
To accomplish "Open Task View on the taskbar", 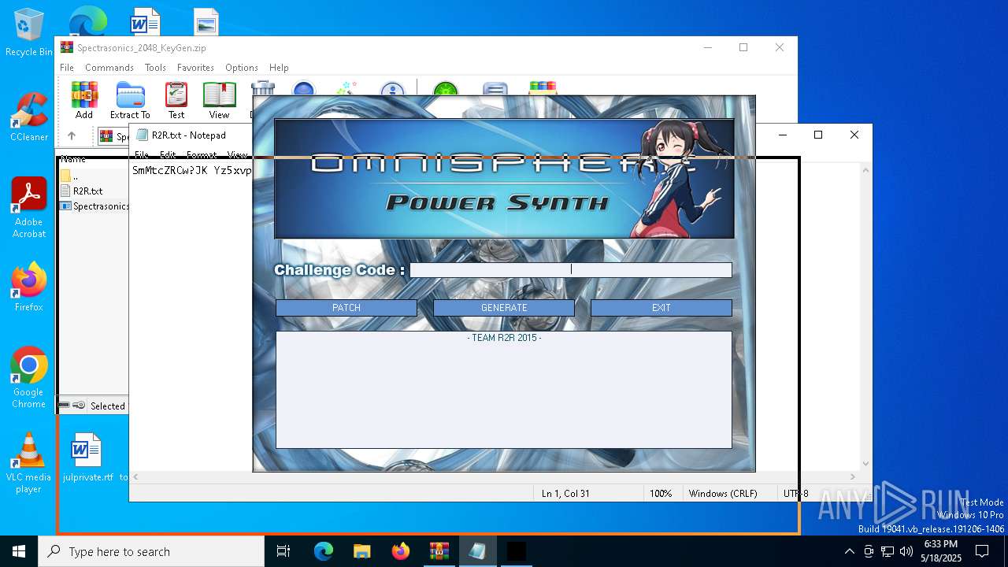I will (x=283, y=551).
